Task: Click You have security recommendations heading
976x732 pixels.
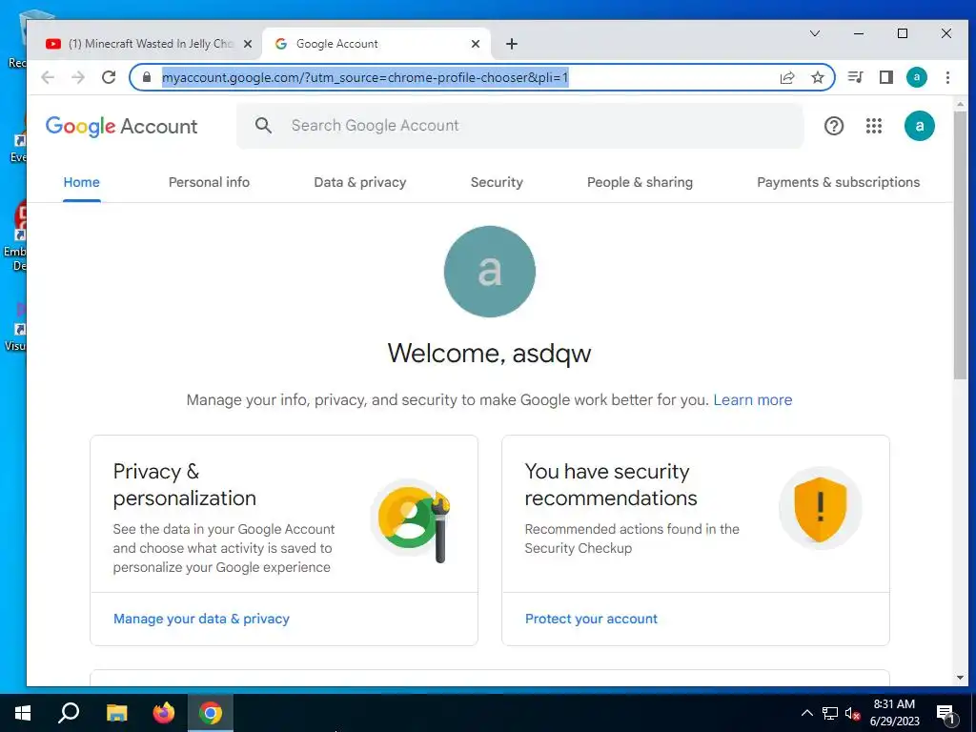Action: click(x=611, y=485)
